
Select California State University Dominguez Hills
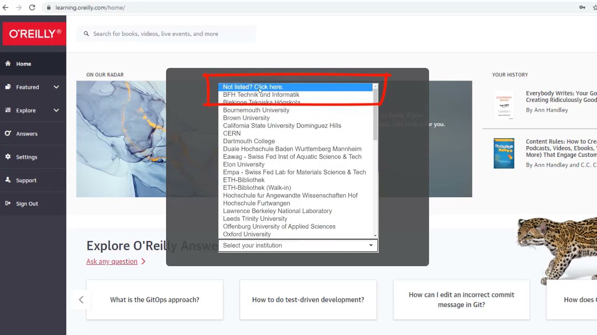coord(295,126)
